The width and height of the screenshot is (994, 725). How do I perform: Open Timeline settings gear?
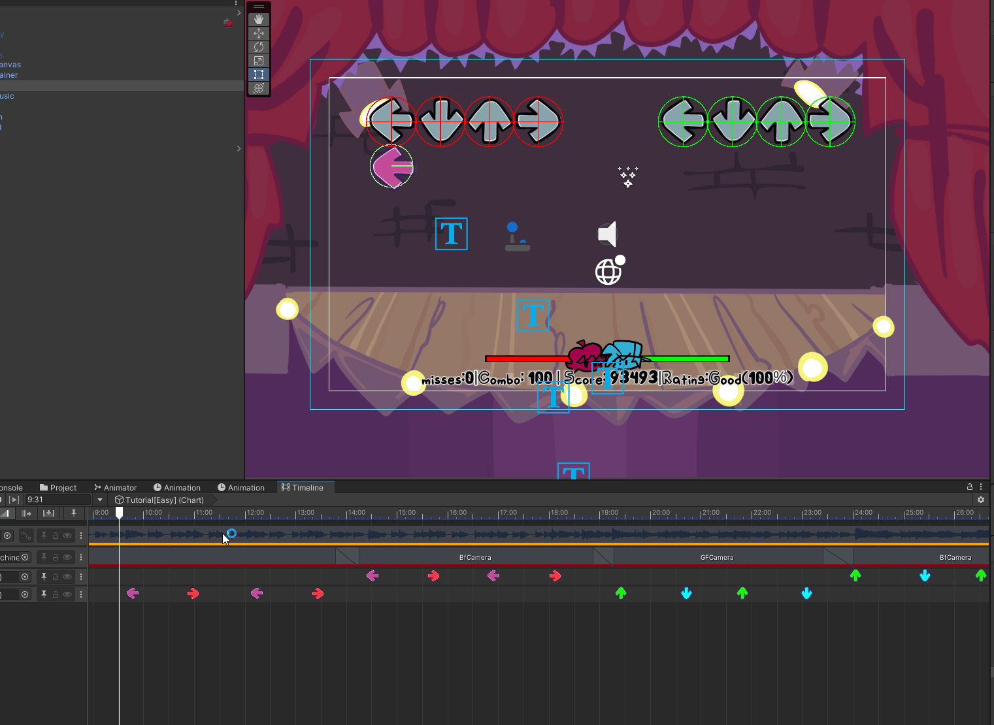[x=980, y=500]
